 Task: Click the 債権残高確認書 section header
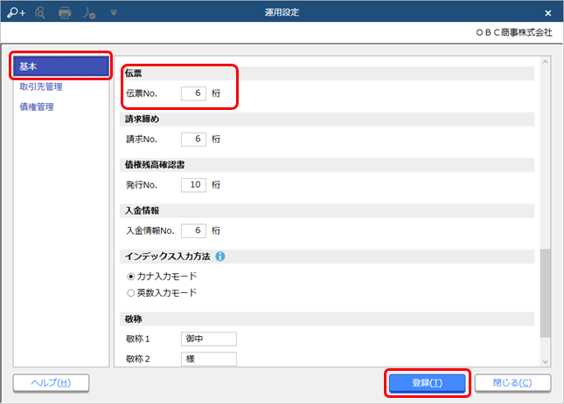click(327, 165)
